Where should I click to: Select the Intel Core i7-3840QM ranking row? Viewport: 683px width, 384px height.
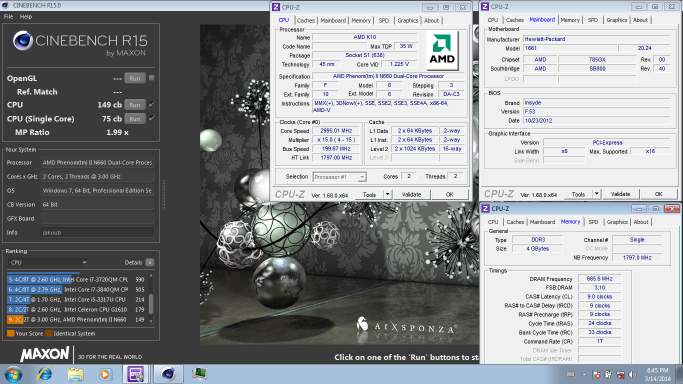77,289
